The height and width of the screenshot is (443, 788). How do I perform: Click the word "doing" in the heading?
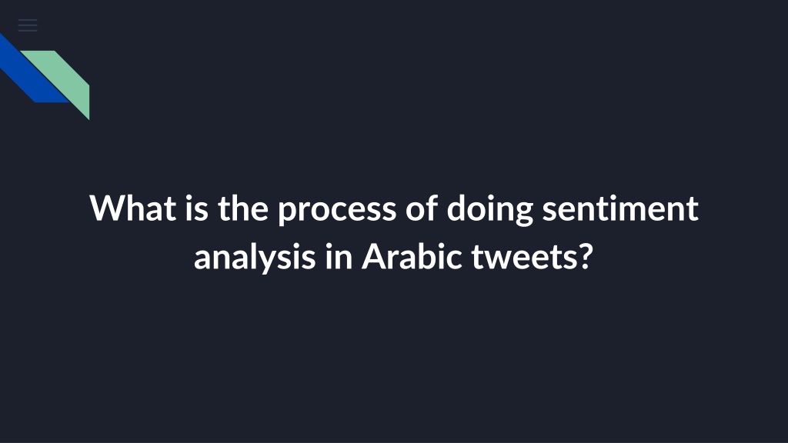[x=489, y=210]
